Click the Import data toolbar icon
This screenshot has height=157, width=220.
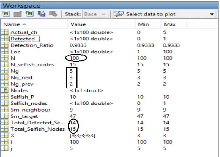point(29,14)
